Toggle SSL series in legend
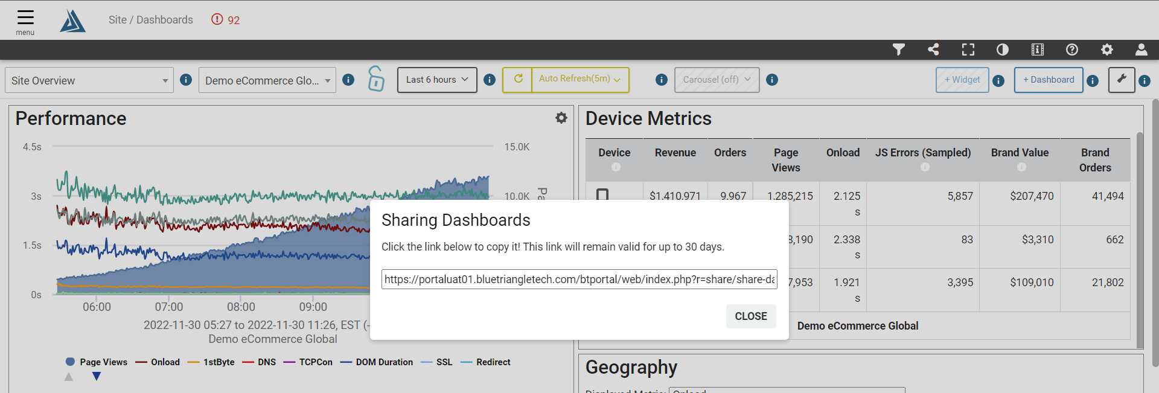Image resolution: width=1159 pixels, height=393 pixels. [x=436, y=362]
